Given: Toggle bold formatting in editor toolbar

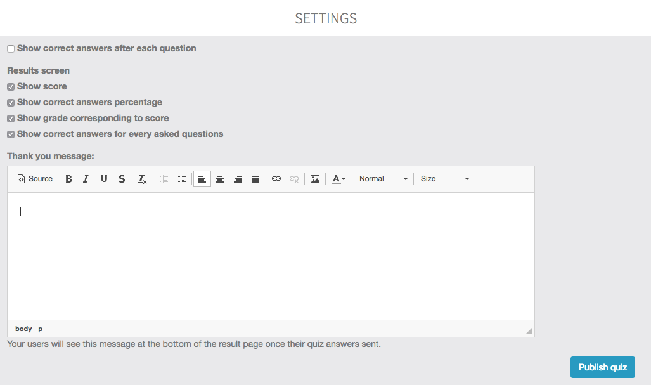Looking at the screenshot, I should click(68, 179).
